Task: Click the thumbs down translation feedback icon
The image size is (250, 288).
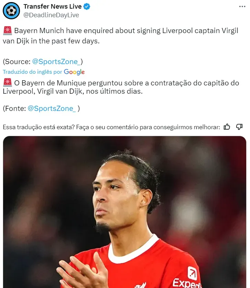Action: pyautogui.click(x=239, y=127)
